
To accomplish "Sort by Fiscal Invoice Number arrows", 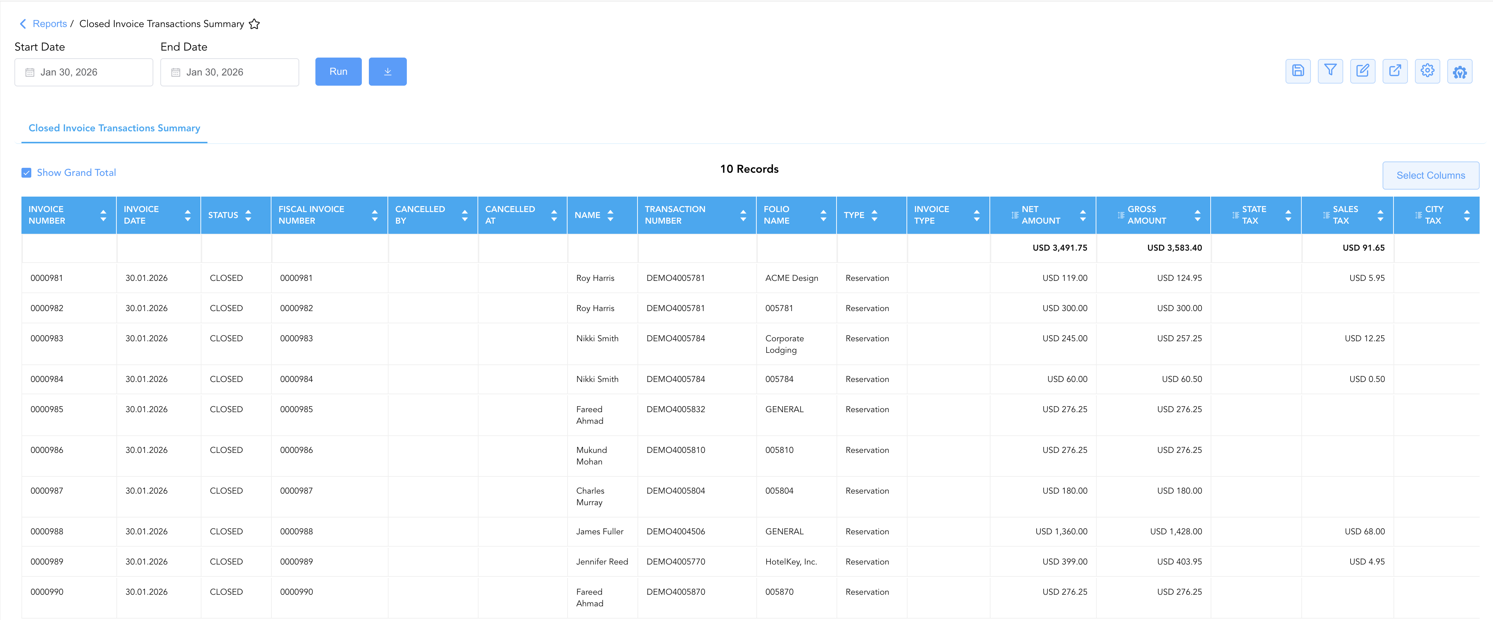I will click(x=375, y=215).
